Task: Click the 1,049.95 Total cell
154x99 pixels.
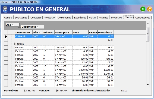Action: [x=80, y=74]
